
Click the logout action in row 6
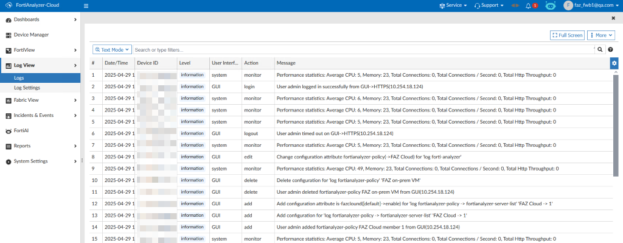(x=251, y=133)
